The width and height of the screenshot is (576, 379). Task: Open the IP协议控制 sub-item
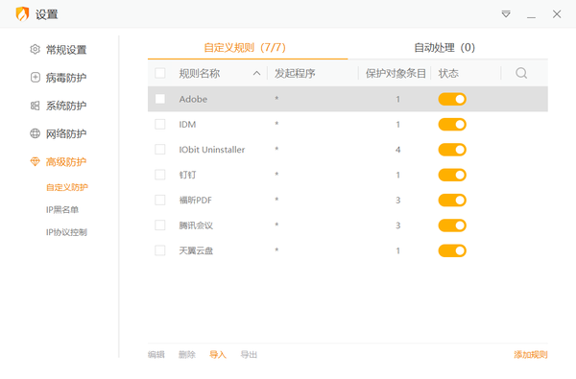pos(66,232)
